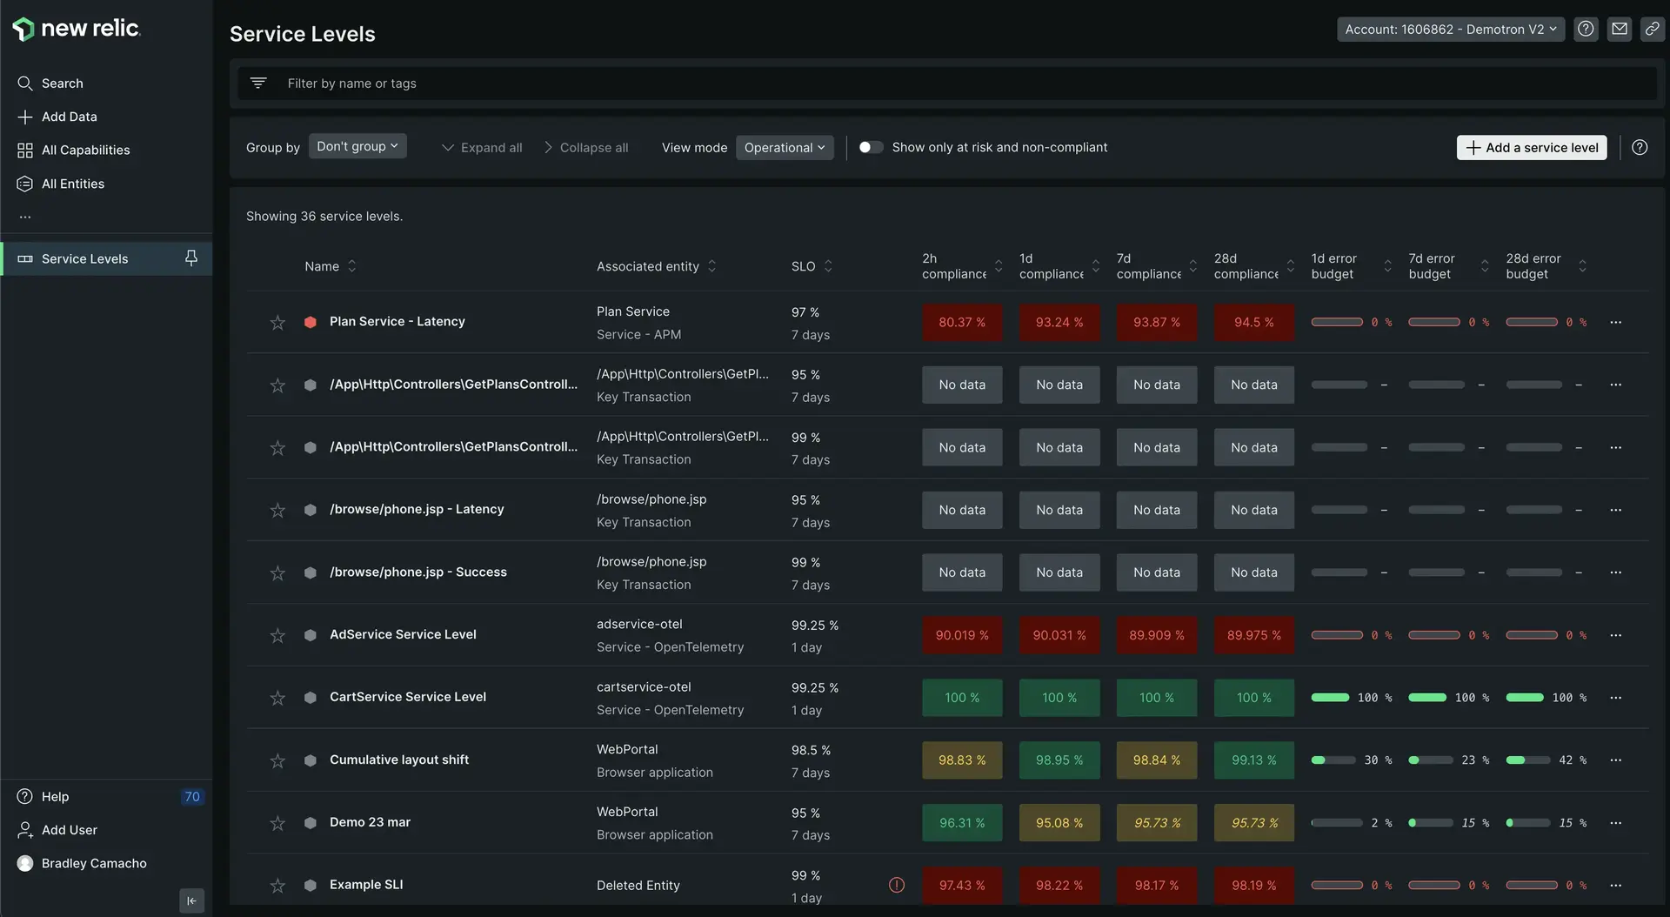Favorite Plan Service - Latency with star
Image resolution: width=1670 pixels, height=917 pixels.
pos(277,323)
